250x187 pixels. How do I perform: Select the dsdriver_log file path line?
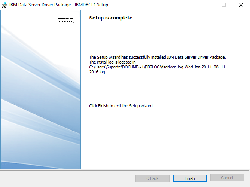157,67
